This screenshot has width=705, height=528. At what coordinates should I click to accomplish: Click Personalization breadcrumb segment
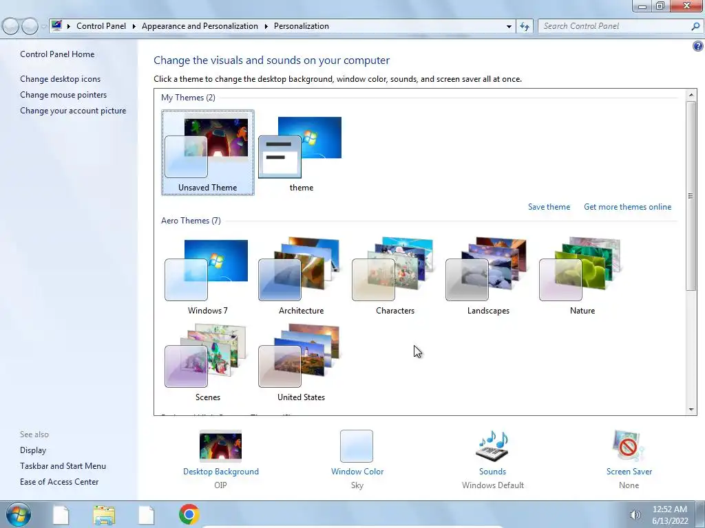click(x=302, y=26)
